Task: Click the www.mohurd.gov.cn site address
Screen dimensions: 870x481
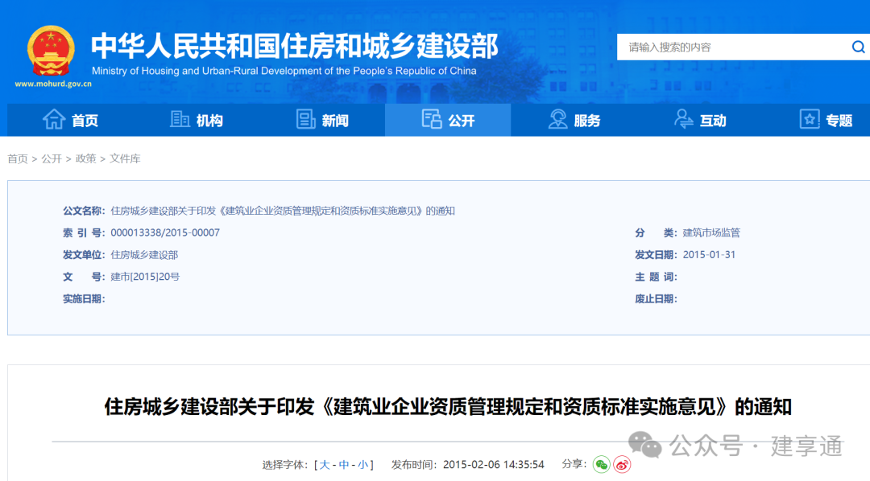Action: pyautogui.click(x=53, y=84)
